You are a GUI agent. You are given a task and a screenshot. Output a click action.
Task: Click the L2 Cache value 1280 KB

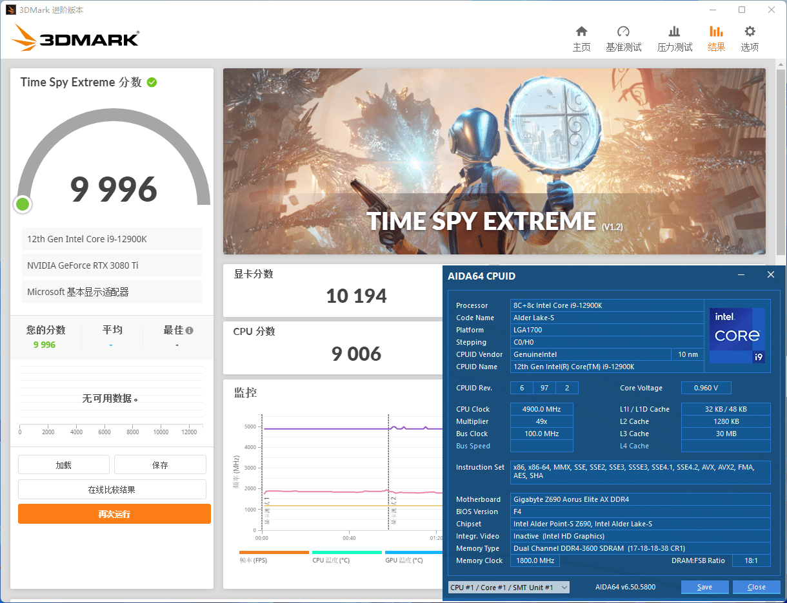click(726, 421)
